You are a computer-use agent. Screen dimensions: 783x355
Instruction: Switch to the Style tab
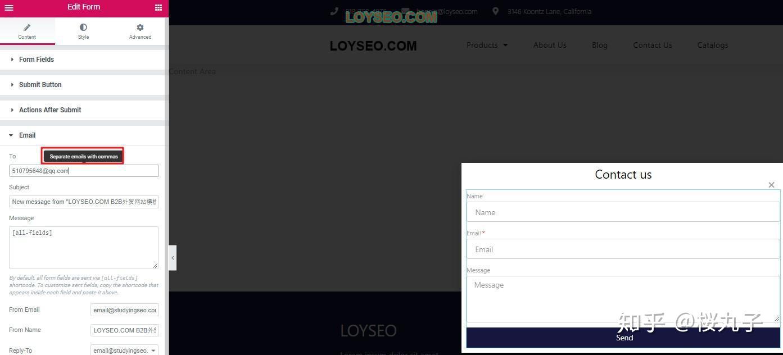83,31
